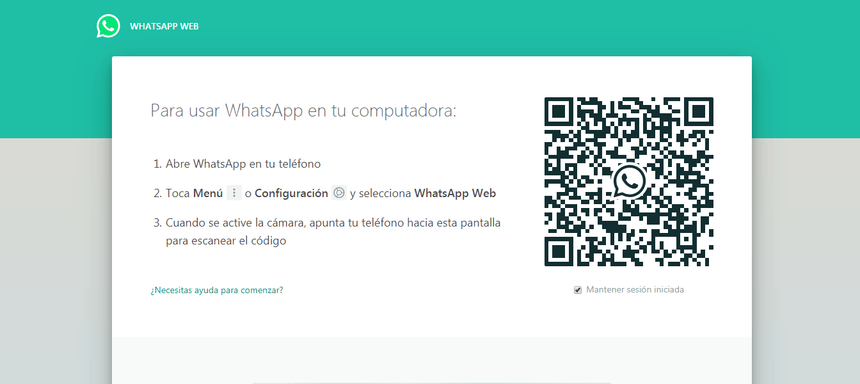Click the Configuración gear icon
This screenshot has height=384, width=860.
(x=339, y=193)
